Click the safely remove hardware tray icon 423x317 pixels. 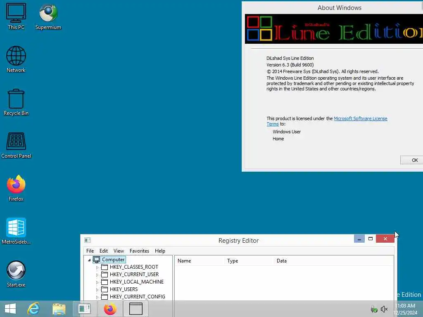pyautogui.click(x=374, y=309)
